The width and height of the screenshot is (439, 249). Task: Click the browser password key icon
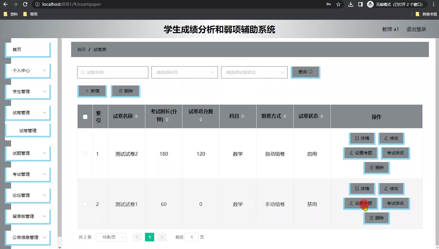tap(329, 4)
